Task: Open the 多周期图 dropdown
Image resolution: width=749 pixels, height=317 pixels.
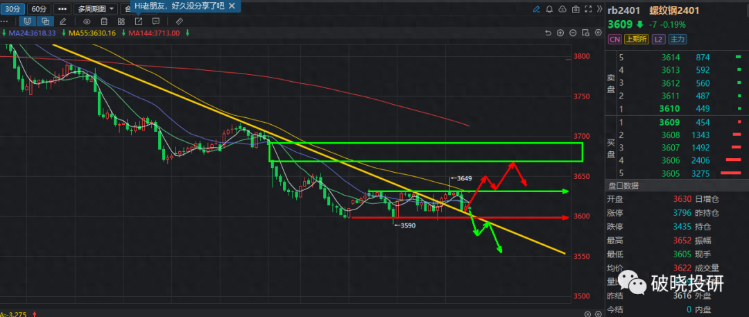Action: pyautogui.click(x=95, y=9)
